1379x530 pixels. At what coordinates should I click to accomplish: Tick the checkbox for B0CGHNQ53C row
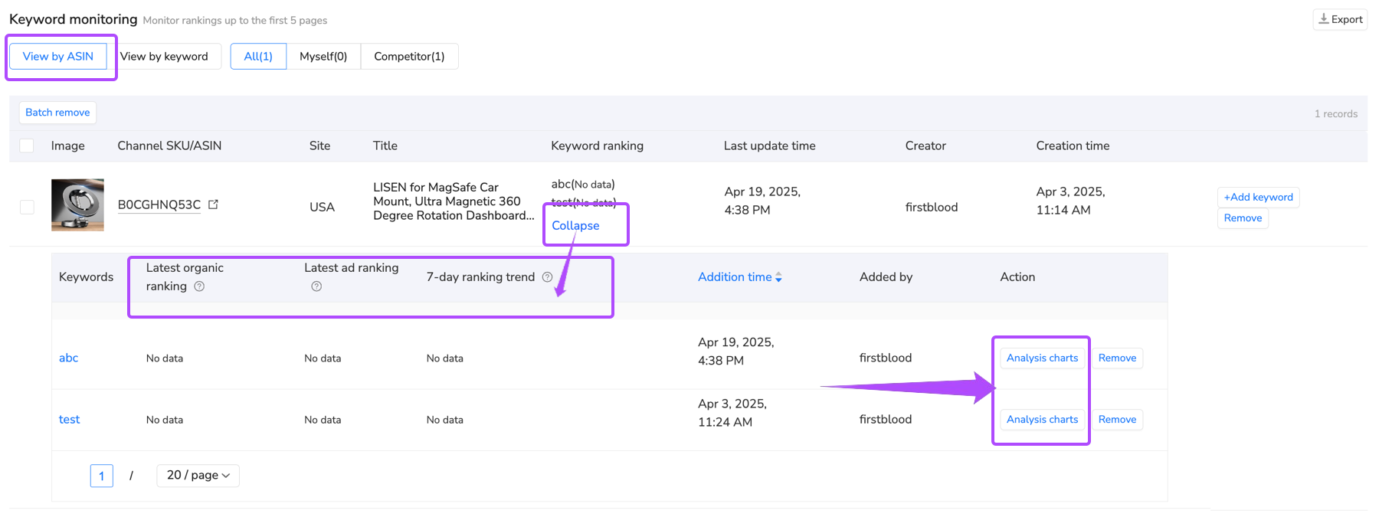coord(27,207)
